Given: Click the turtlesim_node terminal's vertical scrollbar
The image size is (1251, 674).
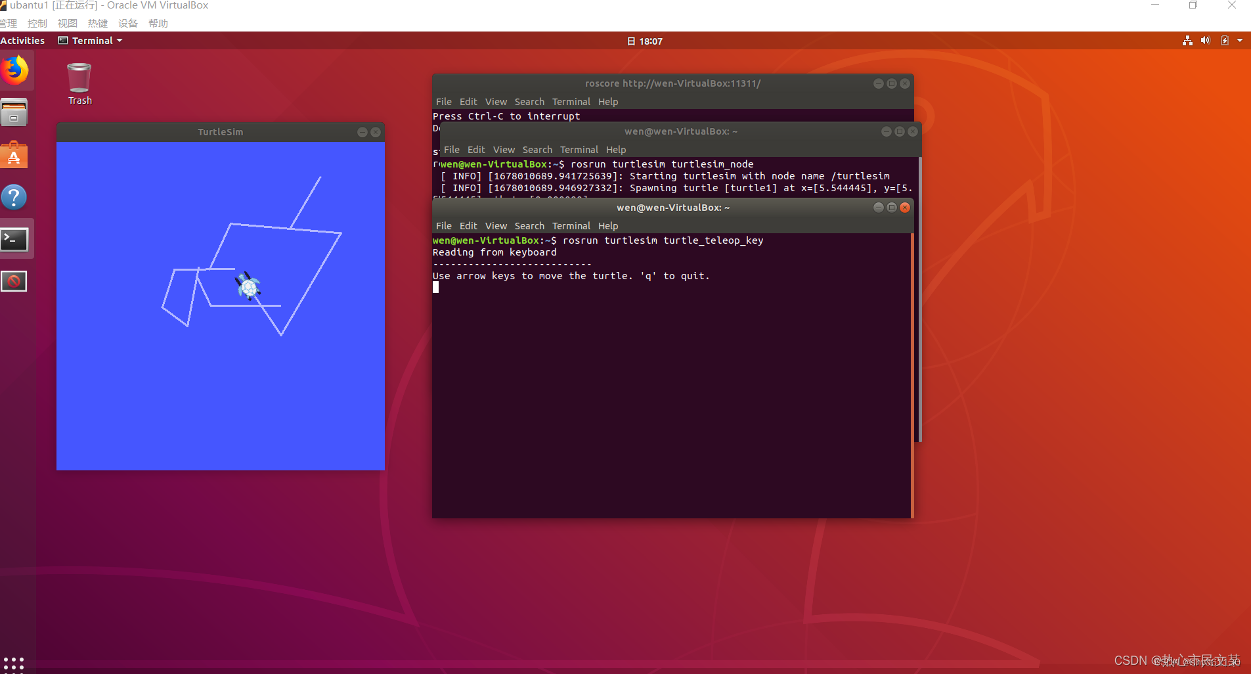Looking at the screenshot, I should (x=920, y=299).
